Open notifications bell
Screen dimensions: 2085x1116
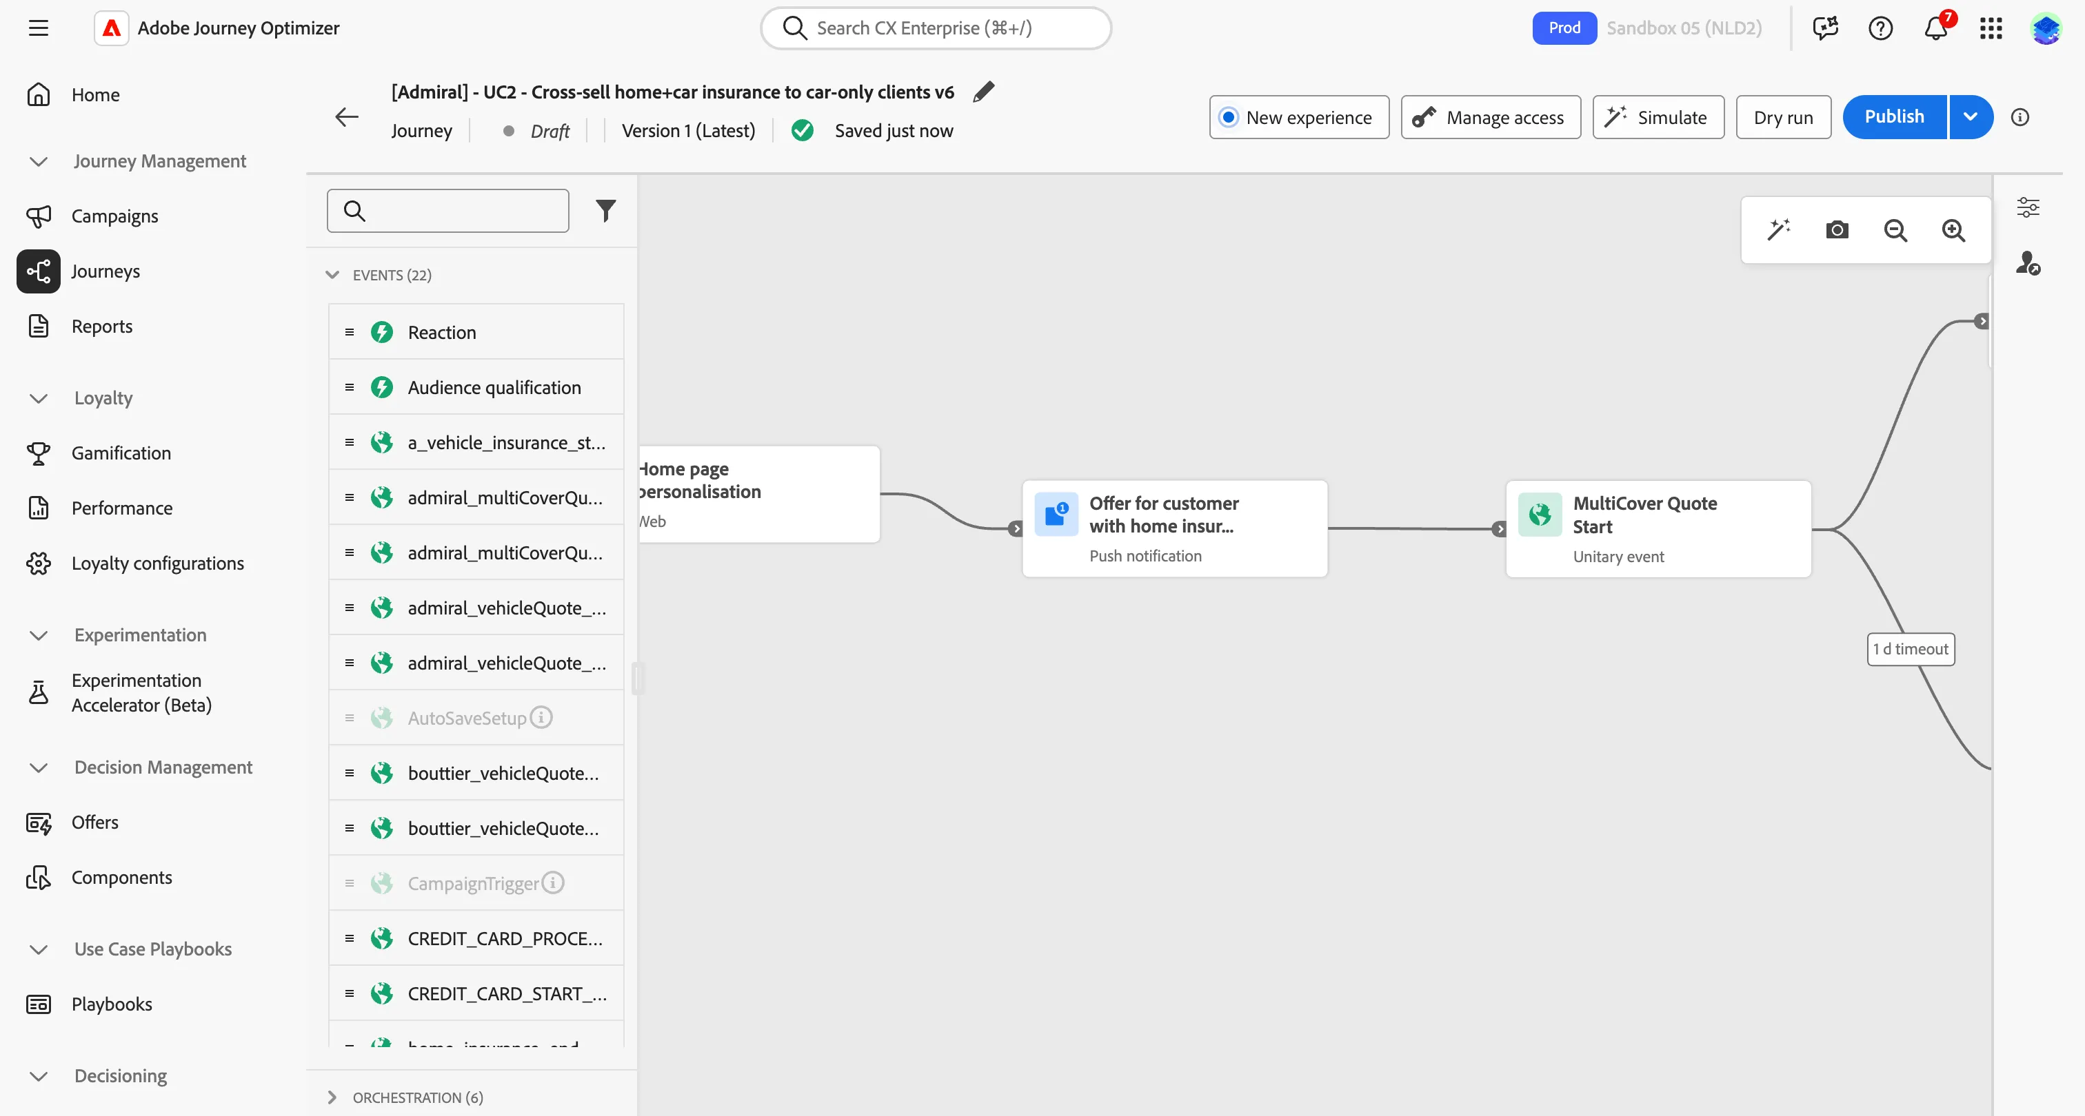pos(1935,28)
